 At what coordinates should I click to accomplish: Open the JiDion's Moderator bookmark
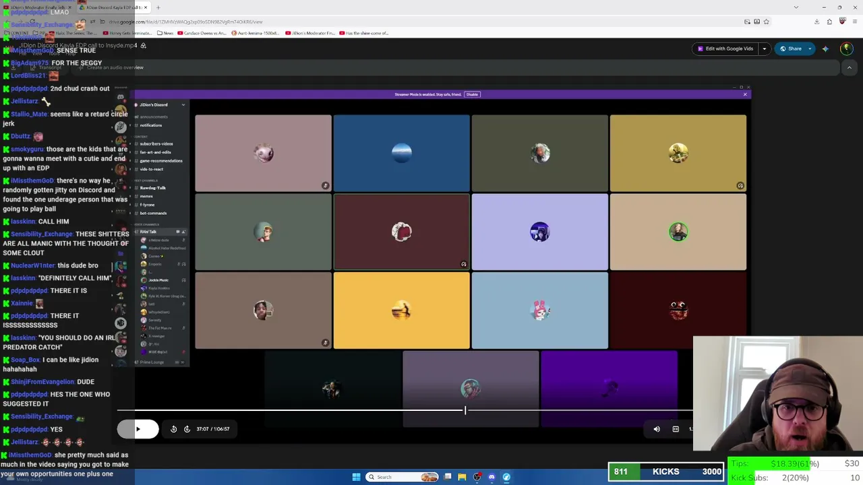tap(311, 33)
